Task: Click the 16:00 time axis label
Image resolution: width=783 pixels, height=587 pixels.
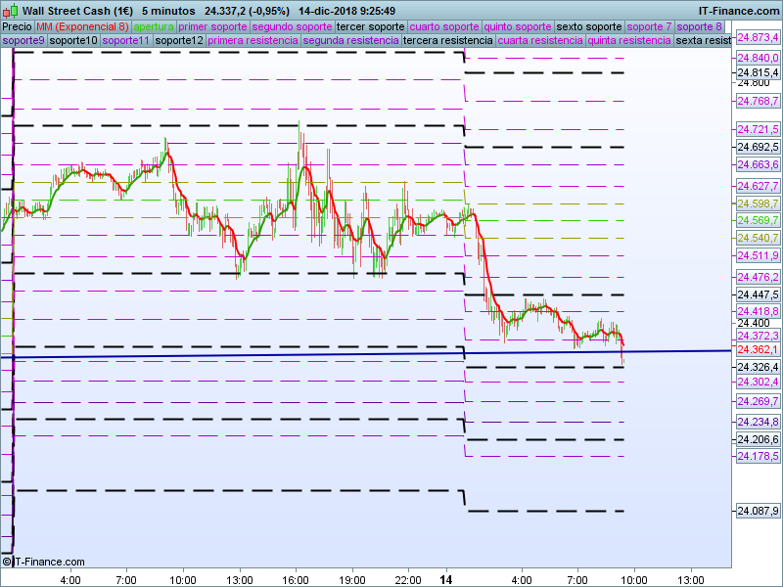Action: 296,580
